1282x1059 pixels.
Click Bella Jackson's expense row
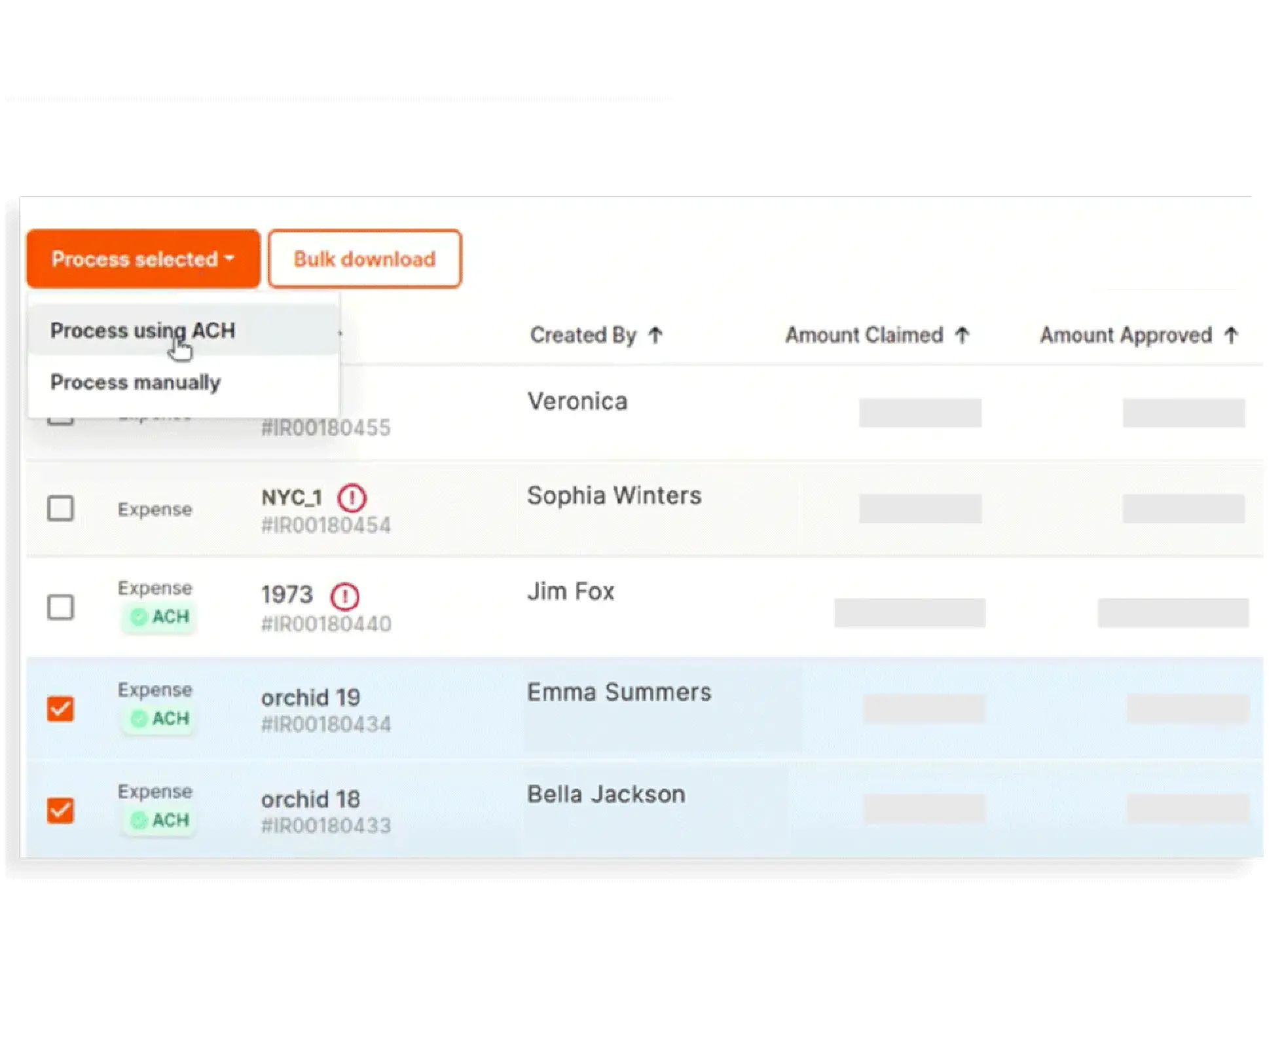point(604,794)
